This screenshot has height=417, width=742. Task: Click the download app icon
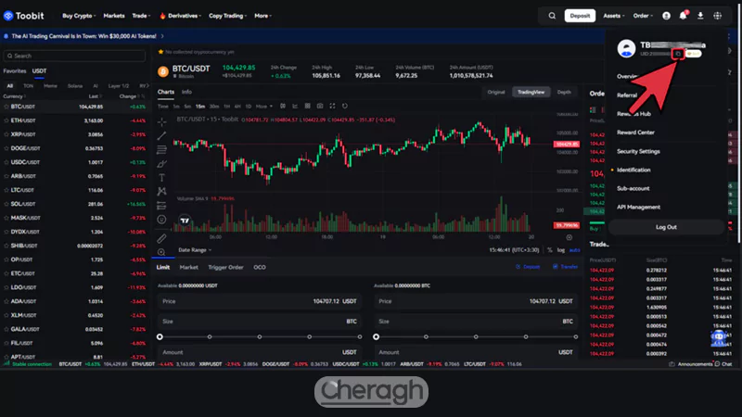point(700,16)
